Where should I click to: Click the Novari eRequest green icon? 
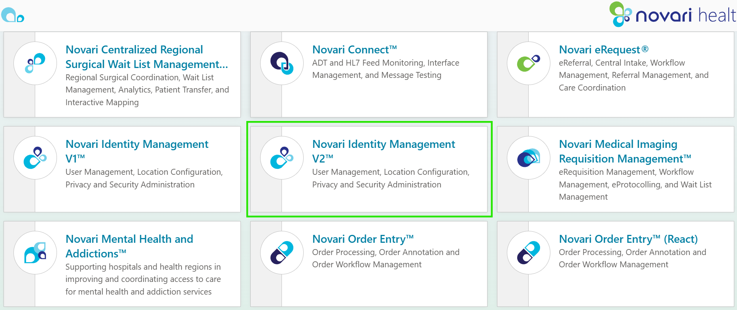(x=529, y=63)
